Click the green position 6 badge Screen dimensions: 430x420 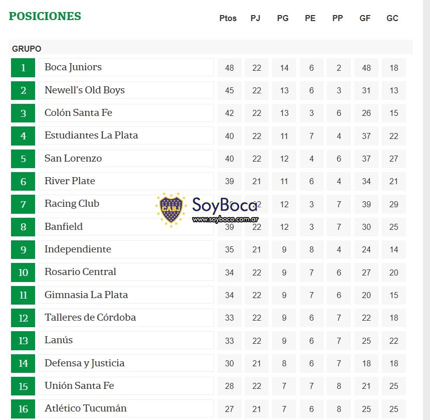pos(23,181)
